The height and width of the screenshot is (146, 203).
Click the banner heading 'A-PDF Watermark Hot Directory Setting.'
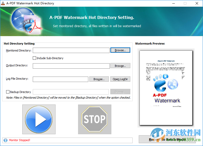tap(92, 17)
